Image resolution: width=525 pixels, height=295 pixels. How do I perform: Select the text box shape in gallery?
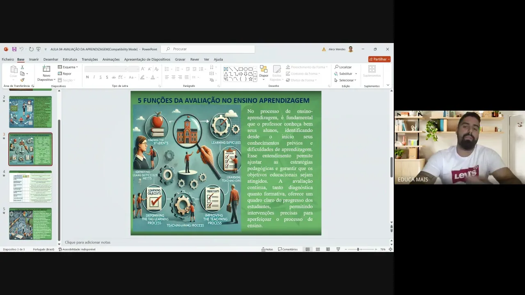(x=226, y=69)
